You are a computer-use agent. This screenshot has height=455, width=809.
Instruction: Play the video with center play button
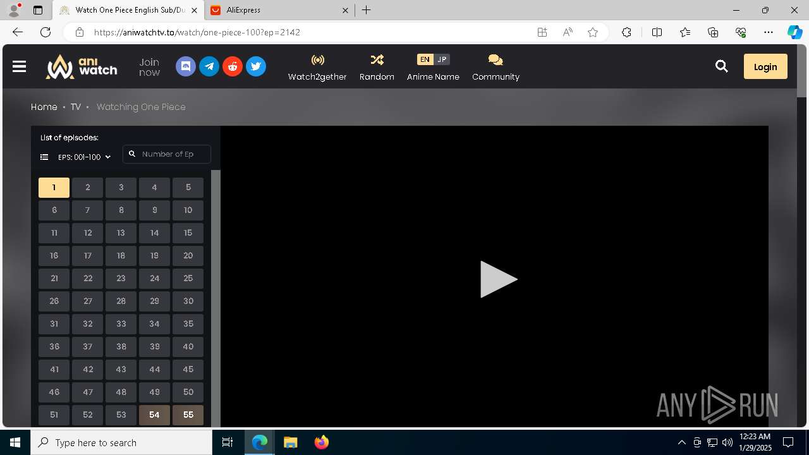coord(499,279)
